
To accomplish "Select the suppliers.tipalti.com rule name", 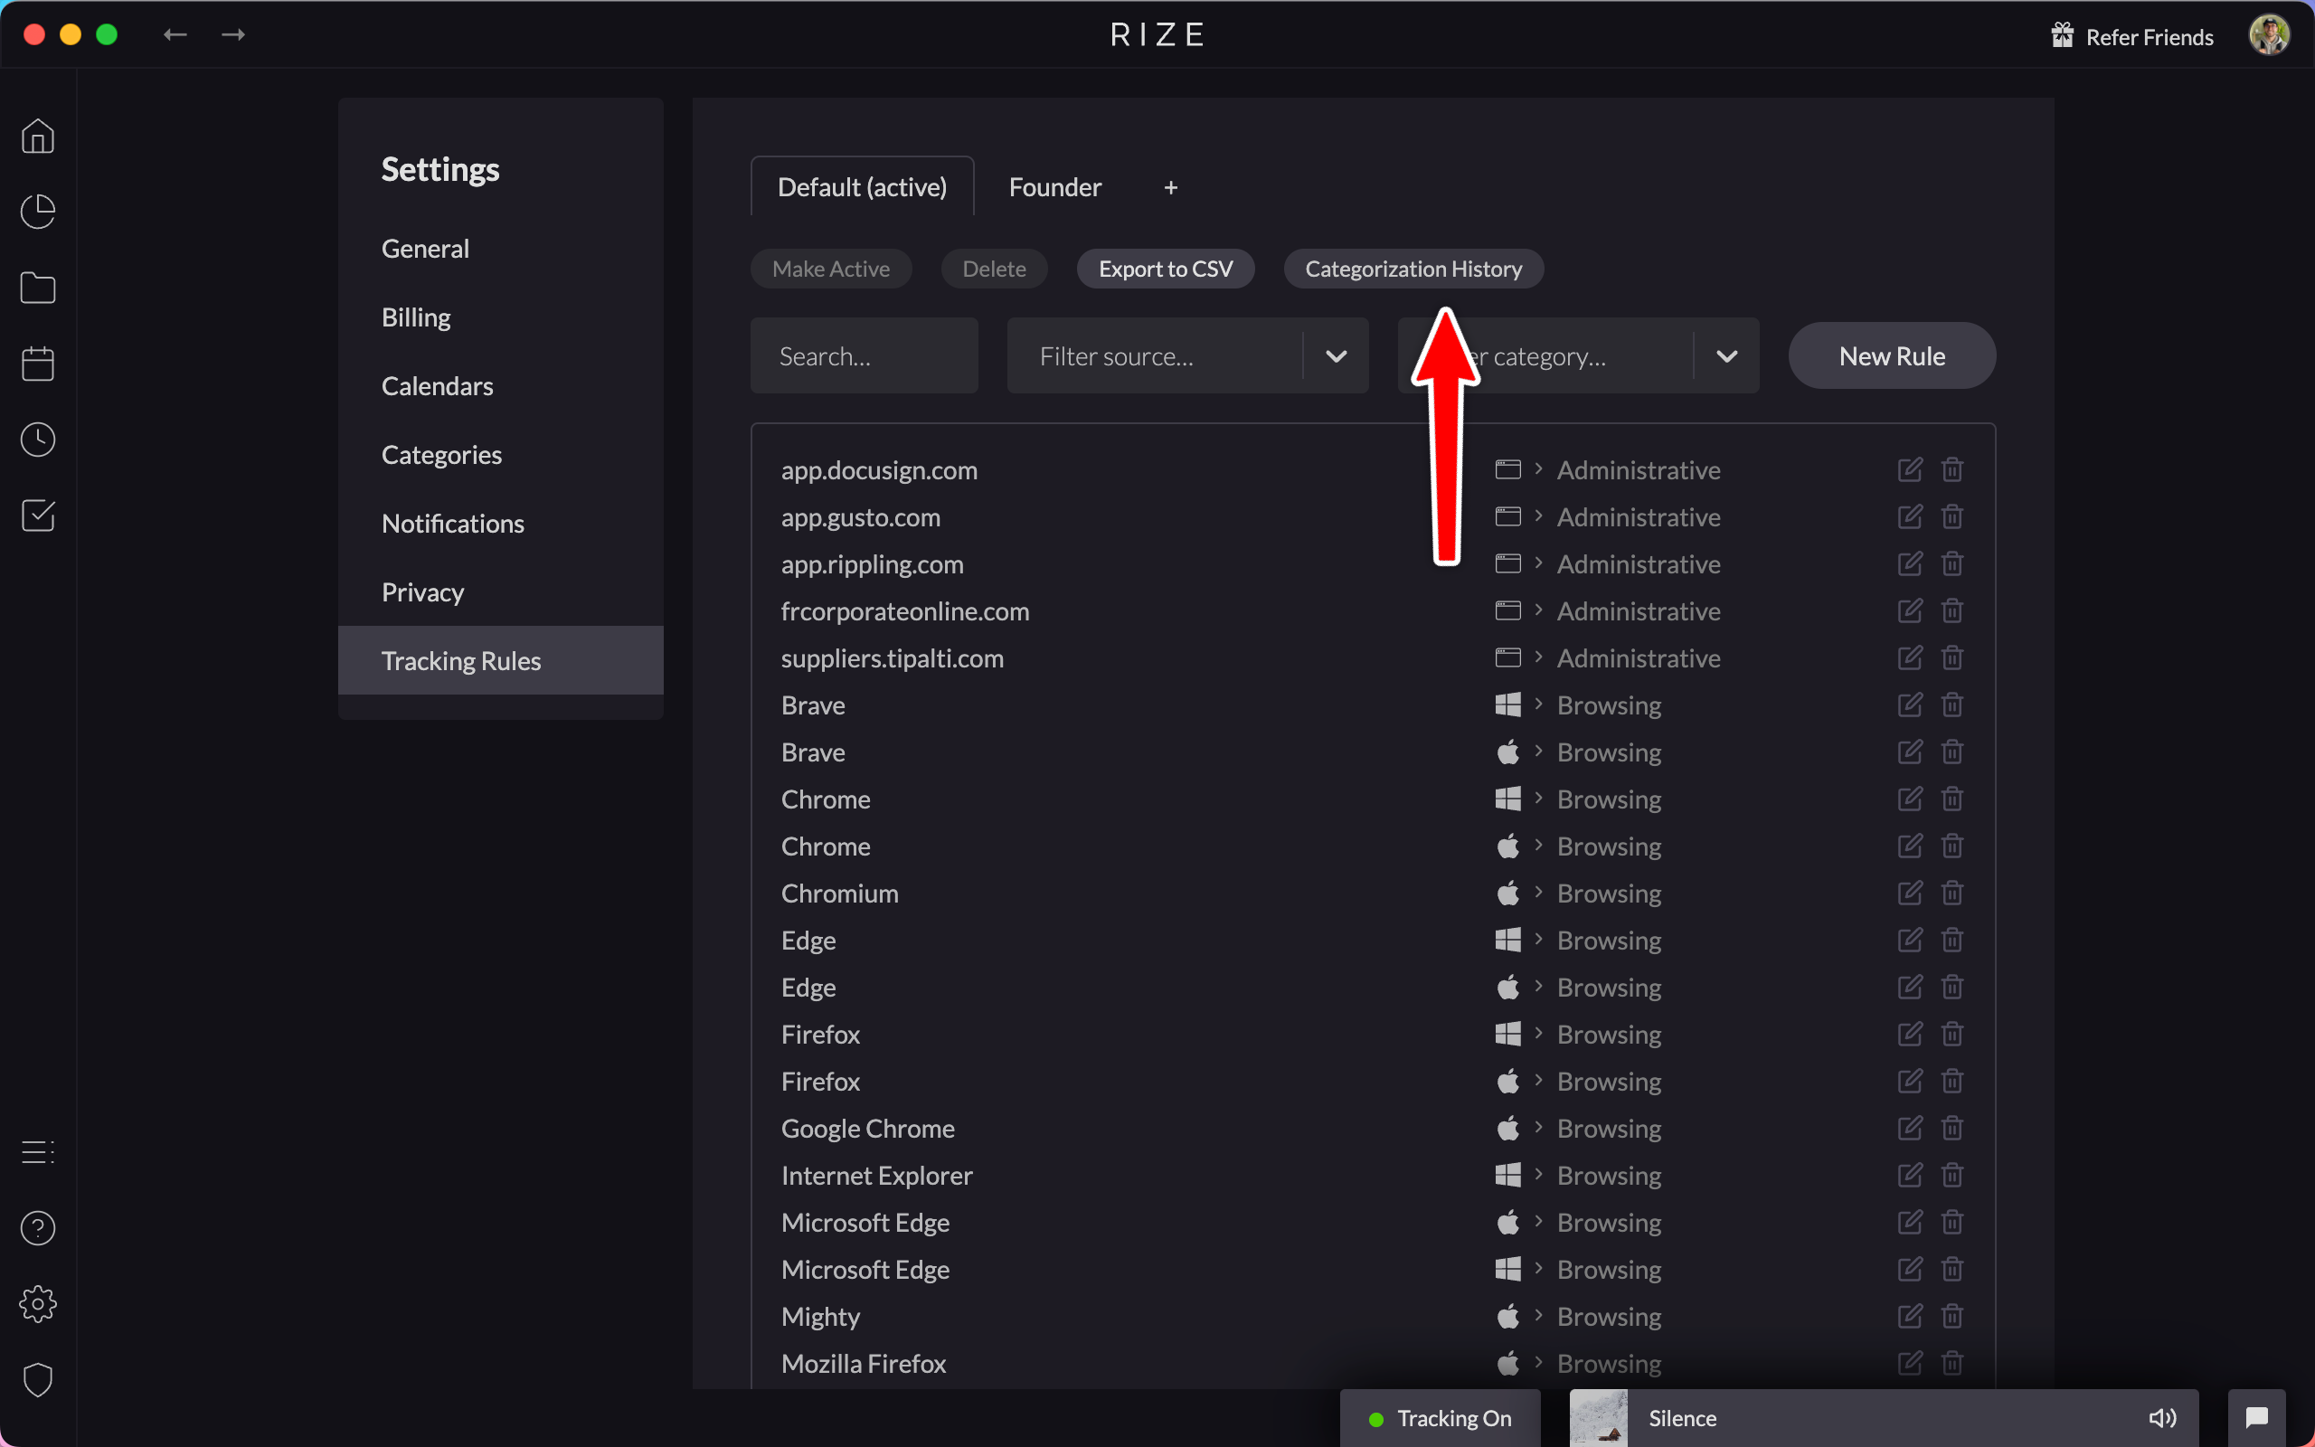I will coord(892,658).
